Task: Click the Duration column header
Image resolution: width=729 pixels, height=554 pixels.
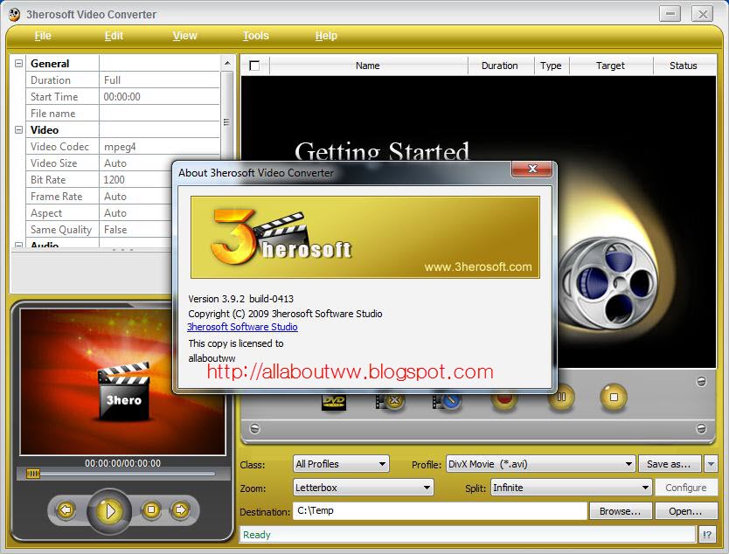Action: coord(500,66)
